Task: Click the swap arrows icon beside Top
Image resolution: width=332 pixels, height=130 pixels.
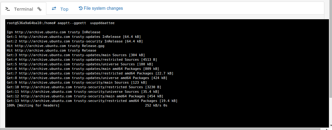Action: tap(54, 9)
